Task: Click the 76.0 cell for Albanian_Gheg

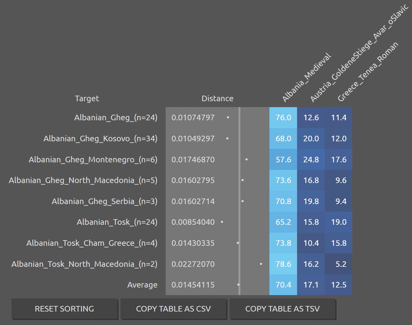Action: point(283,118)
